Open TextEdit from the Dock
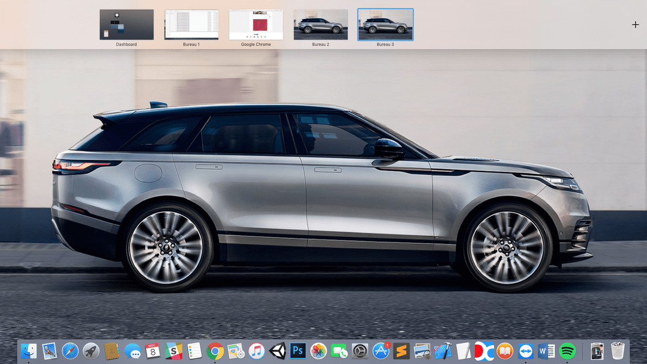Screen dimensions: 647x364 [x=464, y=351]
